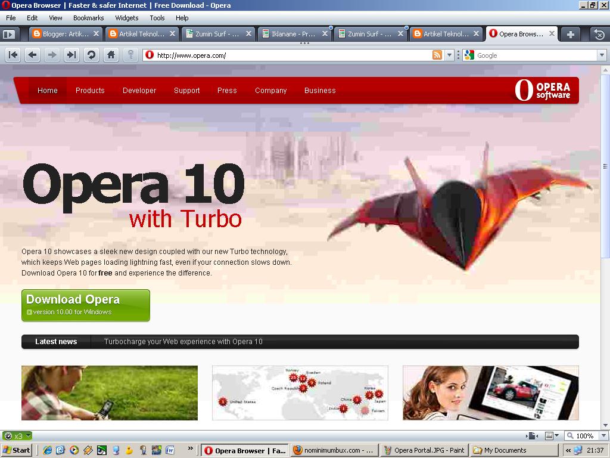Image resolution: width=610 pixels, height=458 pixels.
Task: Open the Opera Turbo x3 status dropdown
Action: 29,436
